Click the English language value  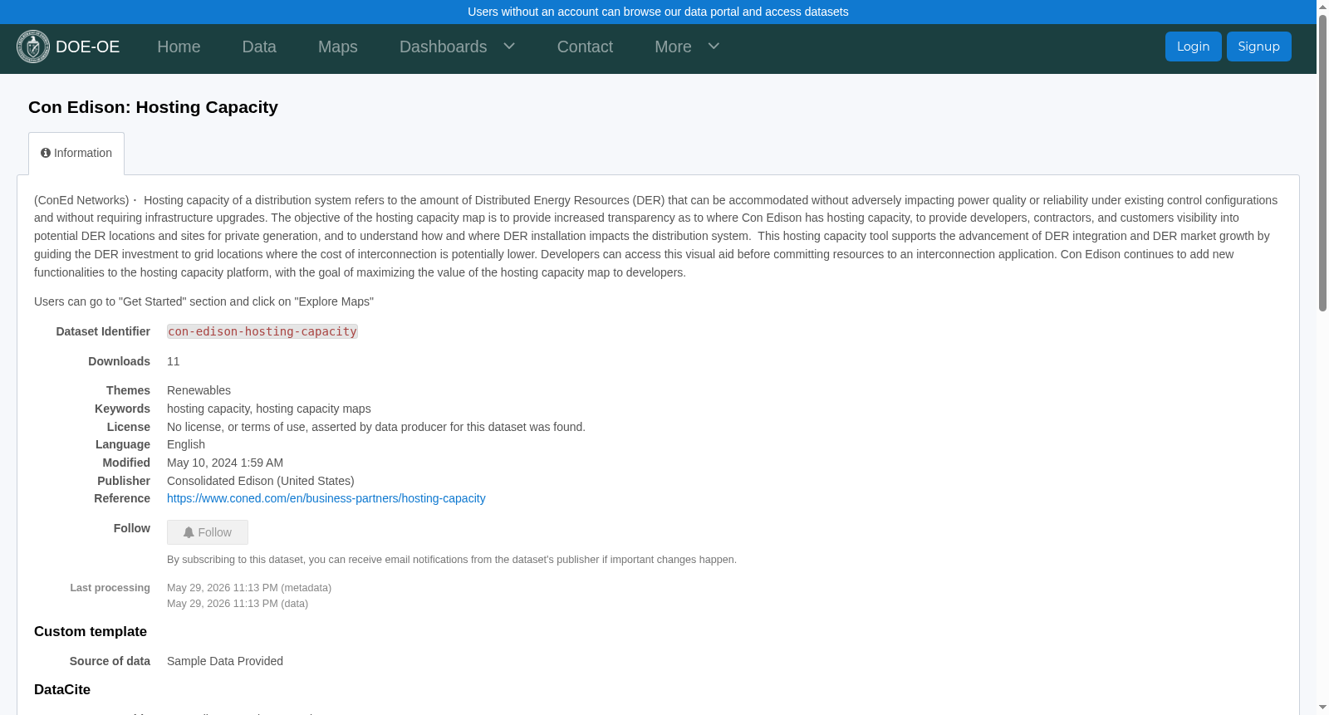click(186, 444)
